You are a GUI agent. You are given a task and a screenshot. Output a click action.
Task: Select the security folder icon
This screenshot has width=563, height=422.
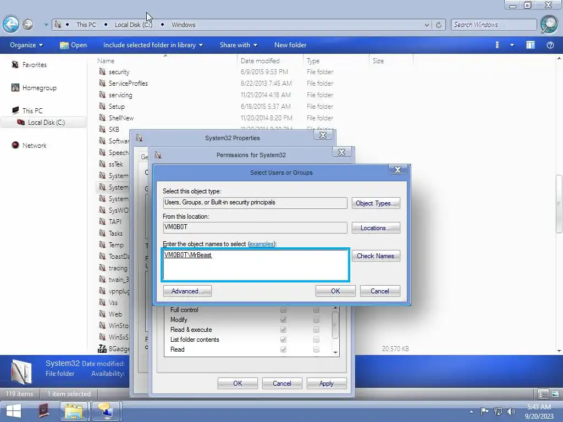(102, 72)
